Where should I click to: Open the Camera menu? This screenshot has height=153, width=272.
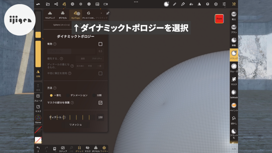[106, 4]
